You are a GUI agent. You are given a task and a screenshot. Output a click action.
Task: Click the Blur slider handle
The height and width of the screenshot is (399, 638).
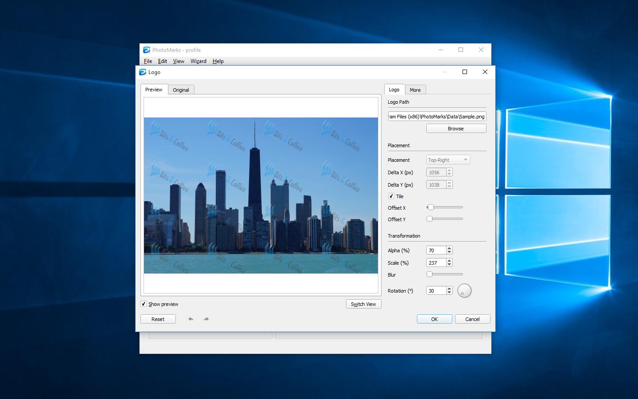[429, 274]
